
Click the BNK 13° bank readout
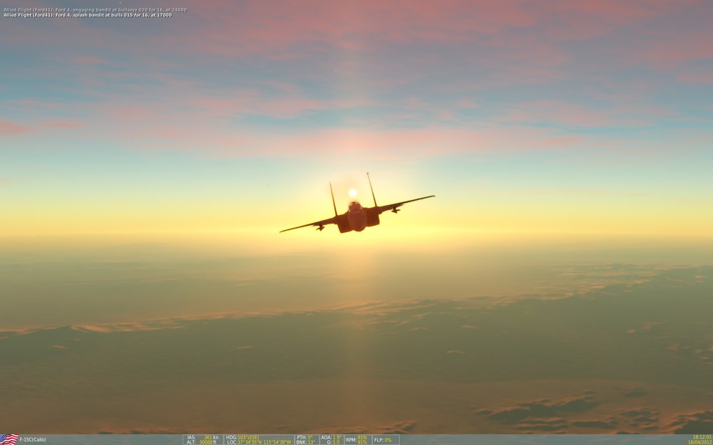(305, 442)
